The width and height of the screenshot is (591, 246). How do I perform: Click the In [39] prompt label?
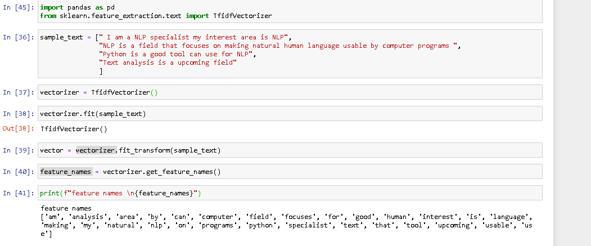(x=19, y=150)
